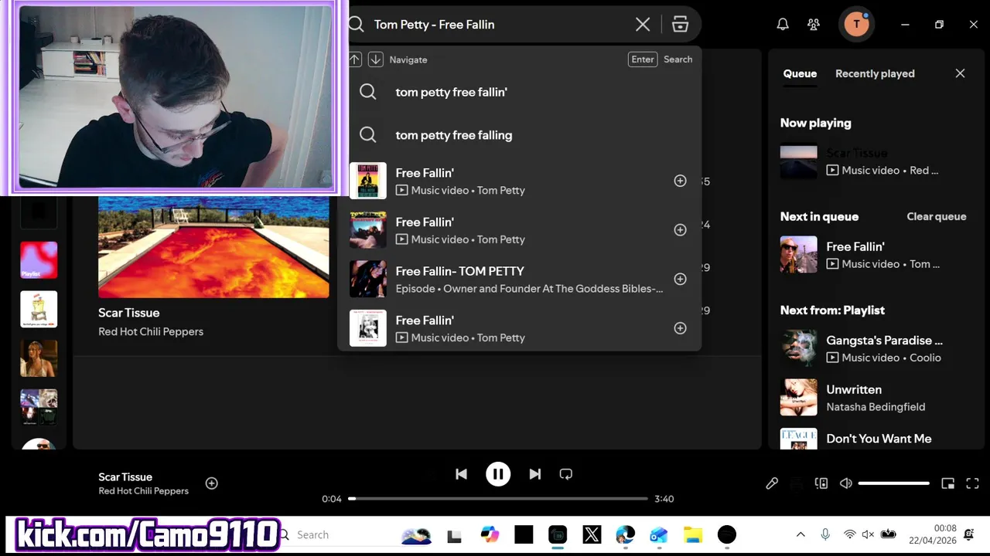This screenshot has width=990, height=556.
Task: Open the Scar Tissue album artwork
Action: (213, 246)
